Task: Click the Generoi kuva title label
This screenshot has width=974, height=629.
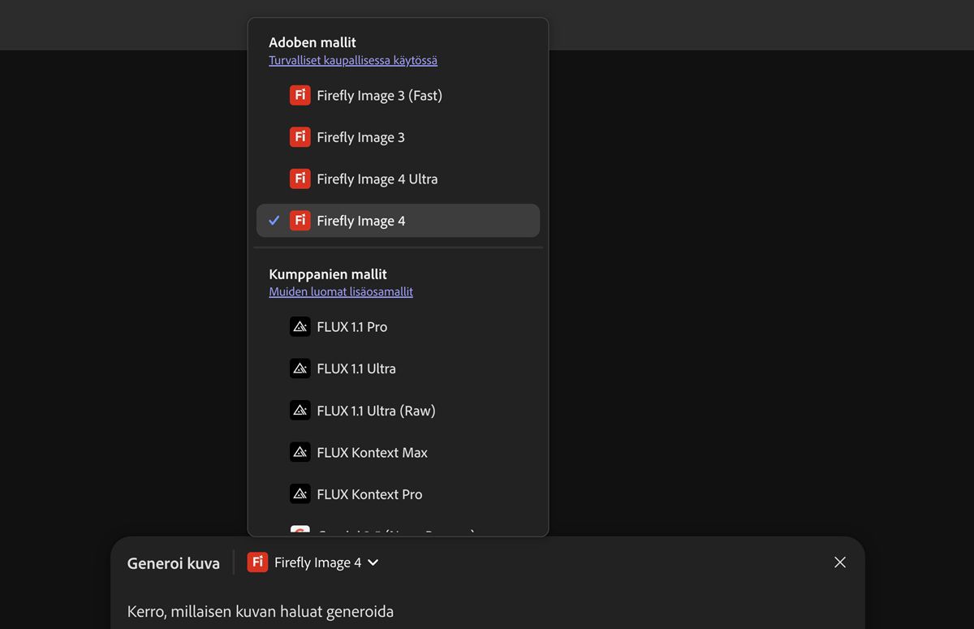Action: pos(174,563)
